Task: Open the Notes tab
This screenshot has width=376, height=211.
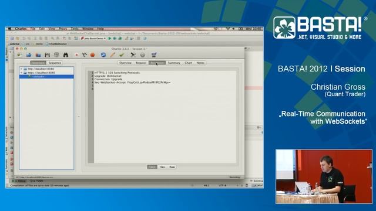Action: click(200, 63)
